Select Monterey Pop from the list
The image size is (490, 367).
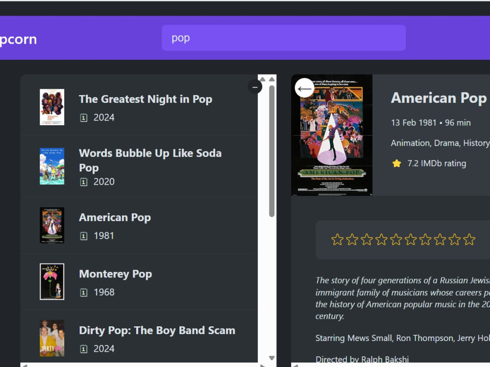click(x=139, y=282)
